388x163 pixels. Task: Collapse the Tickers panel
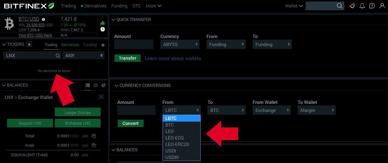(4, 45)
